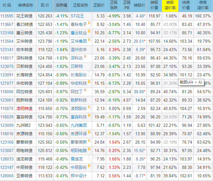Viewport: 213px width, 181px height.
Task: Open the ST花王 stock link
Action: pos(77,16)
